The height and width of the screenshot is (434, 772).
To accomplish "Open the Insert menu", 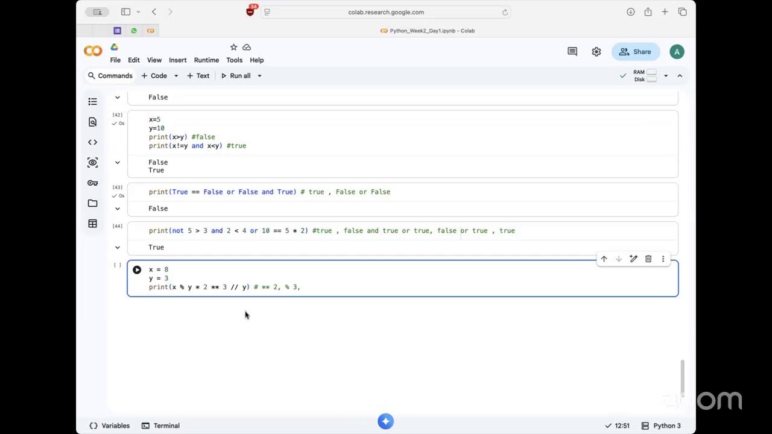I will point(177,60).
